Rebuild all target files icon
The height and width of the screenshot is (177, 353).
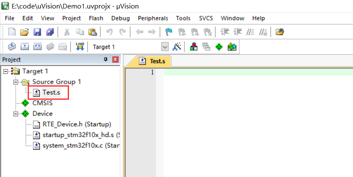point(37,47)
